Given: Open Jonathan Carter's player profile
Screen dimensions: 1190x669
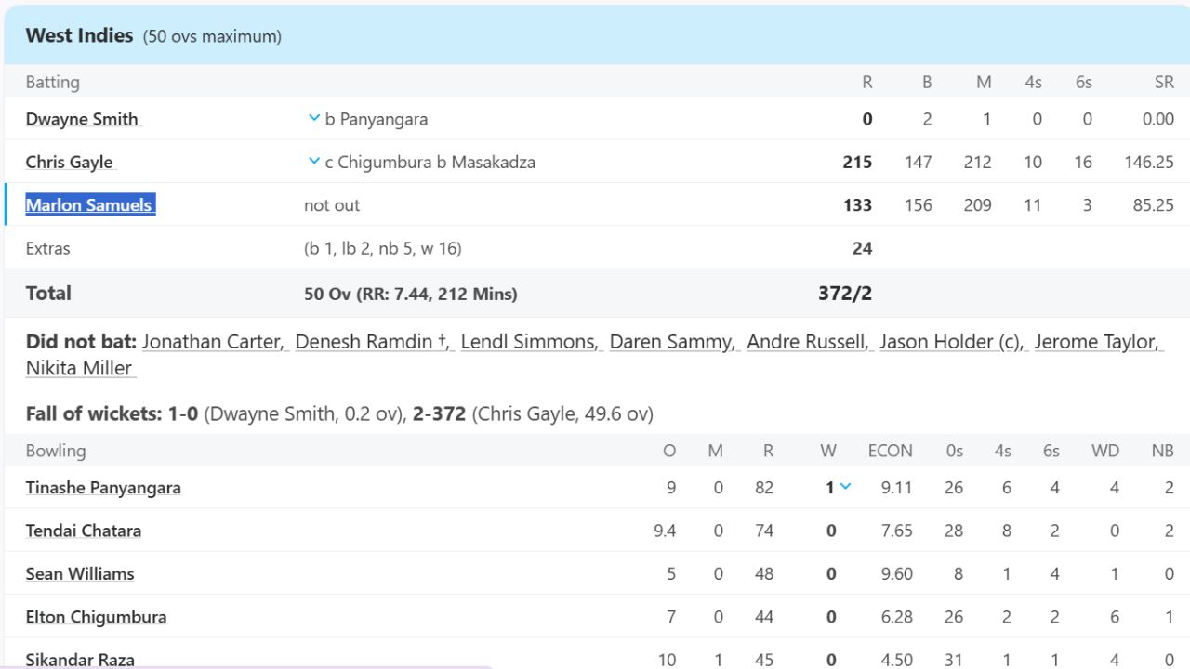Looking at the screenshot, I should [212, 341].
